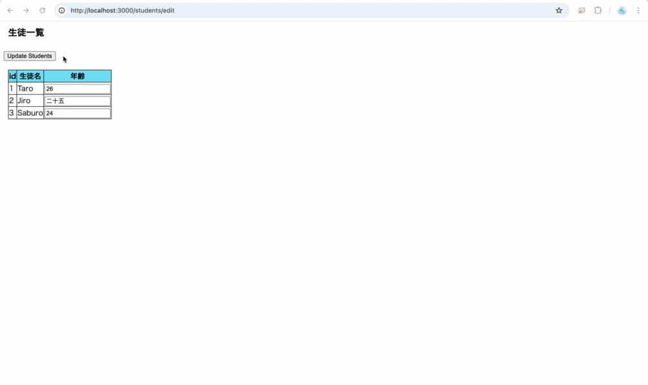
Task: Reload the current page
Action: click(42, 10)
